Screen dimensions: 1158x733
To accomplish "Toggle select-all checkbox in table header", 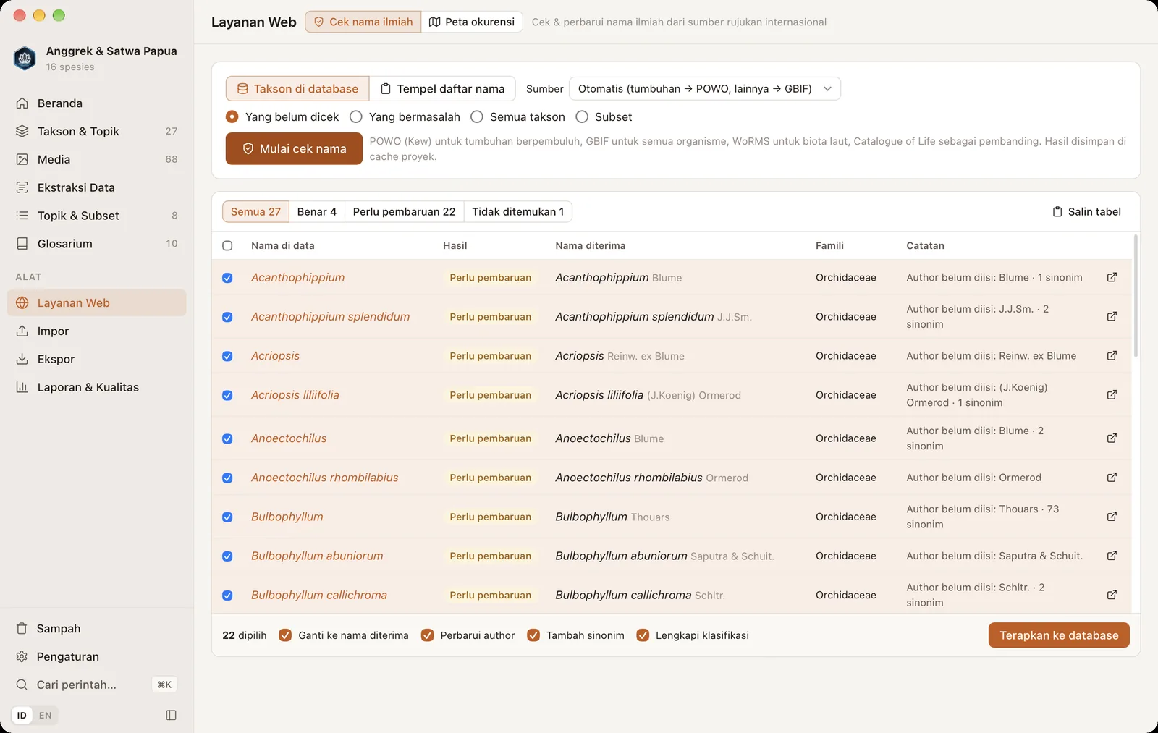I will [227, 245].
